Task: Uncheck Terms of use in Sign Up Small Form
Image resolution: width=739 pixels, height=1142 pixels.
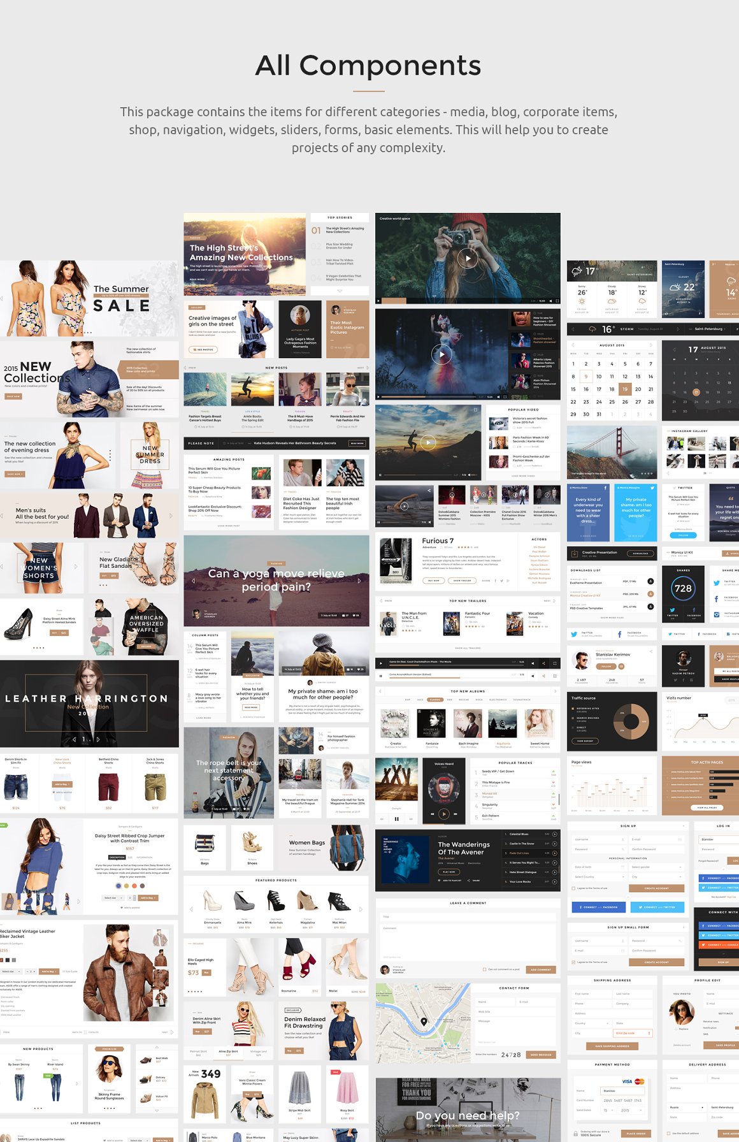Action: [573, 962]
